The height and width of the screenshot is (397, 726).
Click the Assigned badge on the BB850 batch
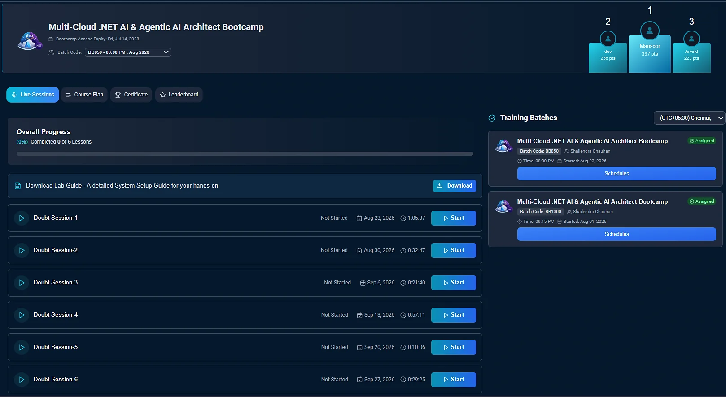coord(702,141)
